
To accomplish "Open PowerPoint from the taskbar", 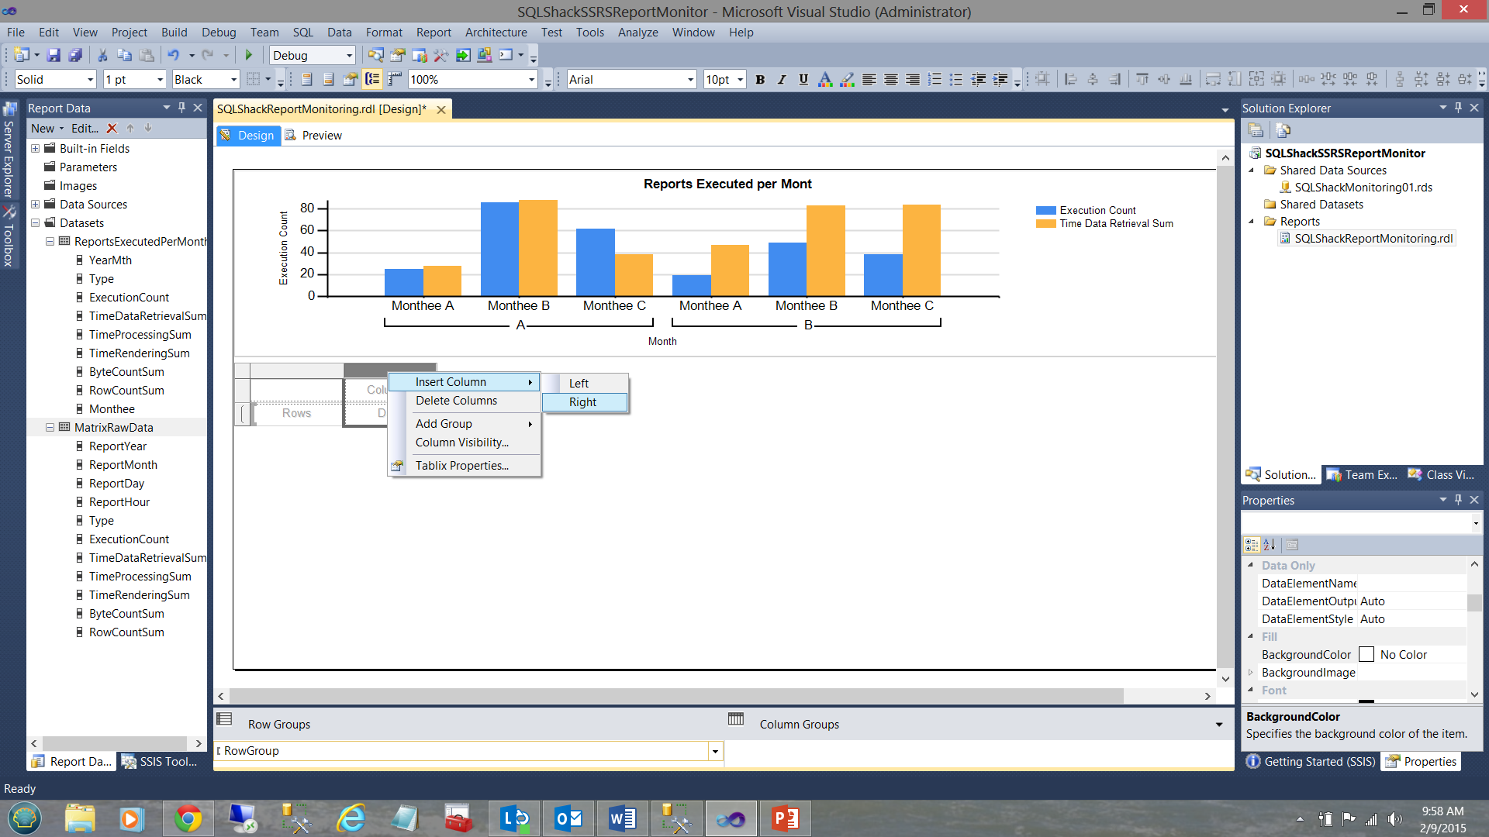I will 785,818.
